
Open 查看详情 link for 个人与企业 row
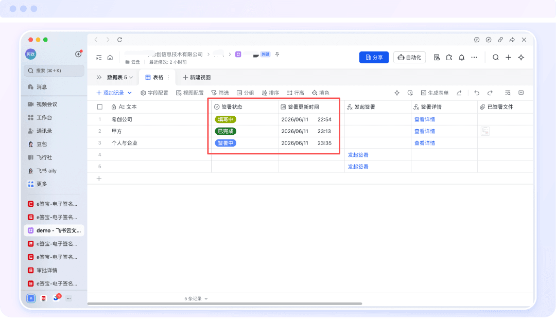coord(424,143)
